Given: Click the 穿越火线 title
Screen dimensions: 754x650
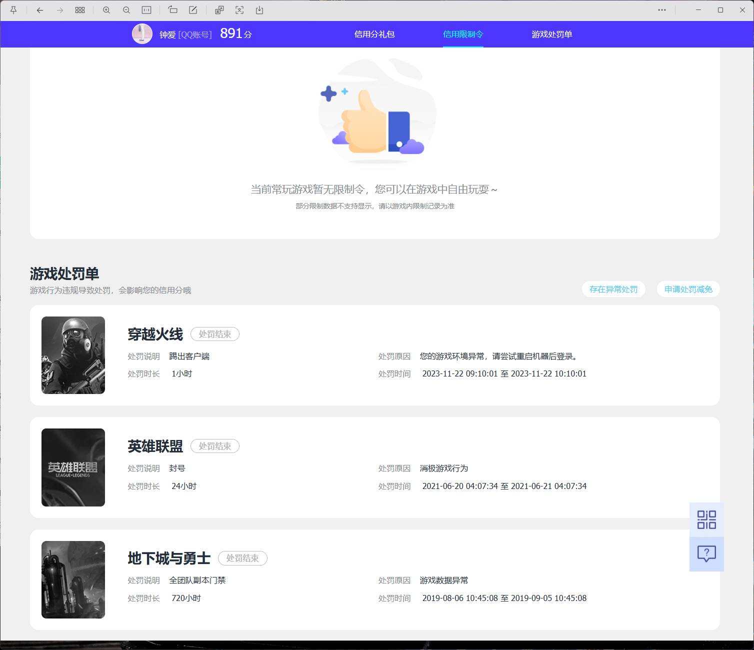Looking at the screenshot, I should tap(155, 334).
